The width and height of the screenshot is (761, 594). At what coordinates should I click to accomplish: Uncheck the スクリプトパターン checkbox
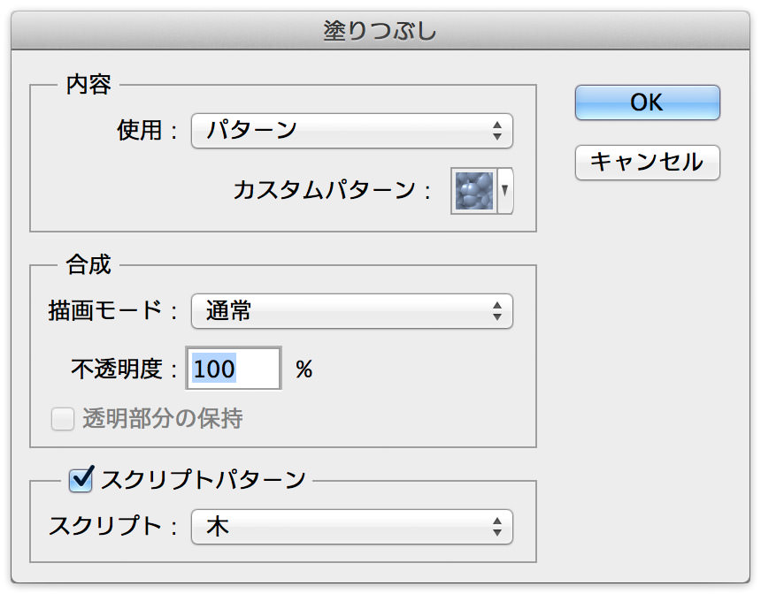click(x=81, y=479)
